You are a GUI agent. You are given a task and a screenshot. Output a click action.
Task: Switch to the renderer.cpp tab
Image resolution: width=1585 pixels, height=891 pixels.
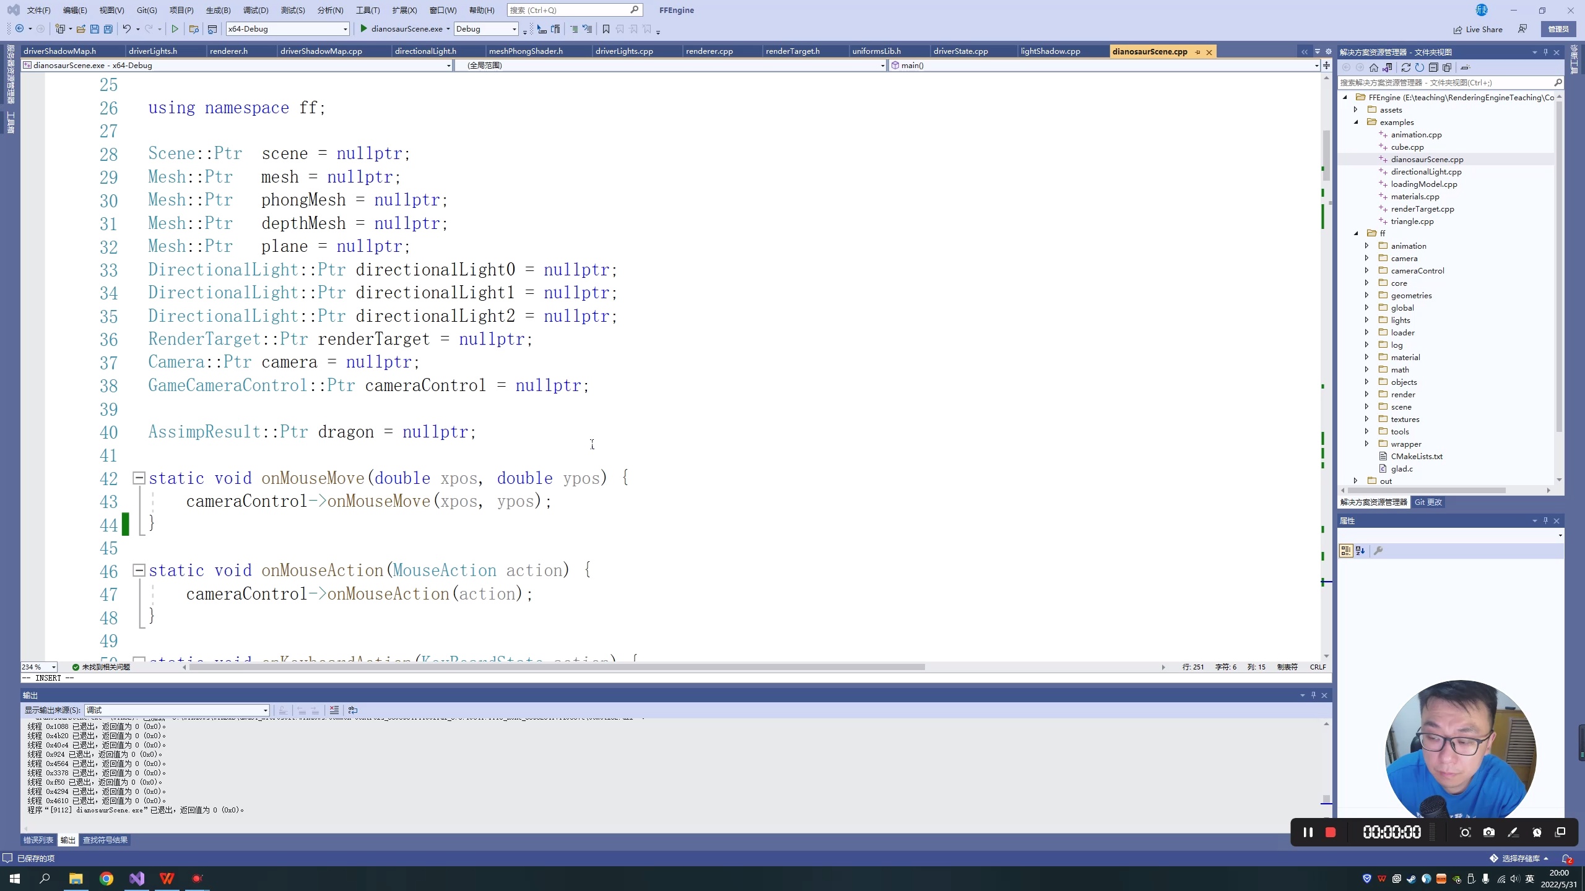[x=709, y=51]
